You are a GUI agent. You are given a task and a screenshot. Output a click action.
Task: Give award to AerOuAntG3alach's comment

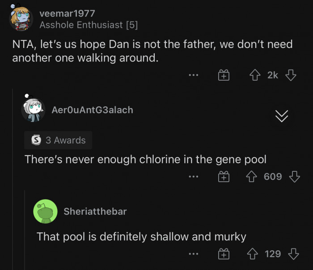click(224, 177)
